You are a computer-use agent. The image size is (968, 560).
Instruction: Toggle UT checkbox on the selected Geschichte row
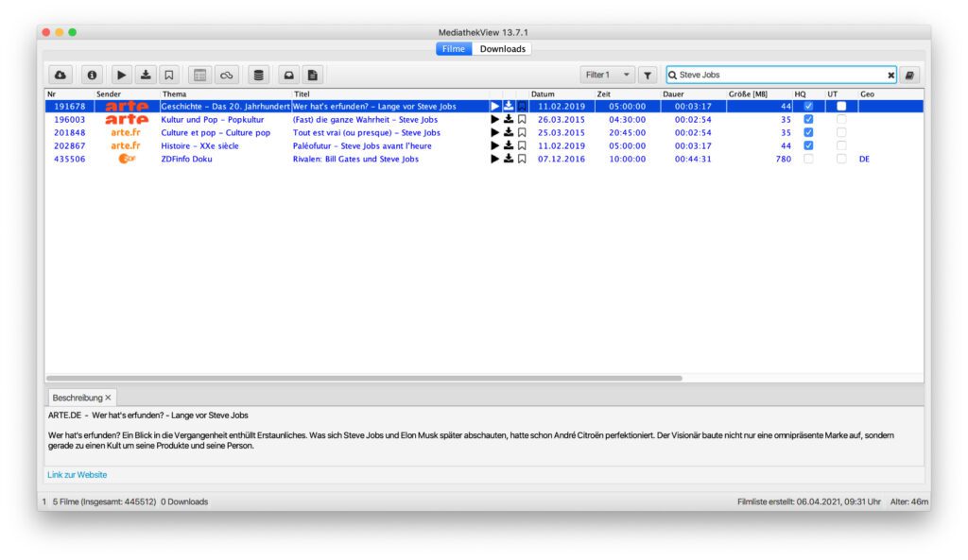point(841,107)
